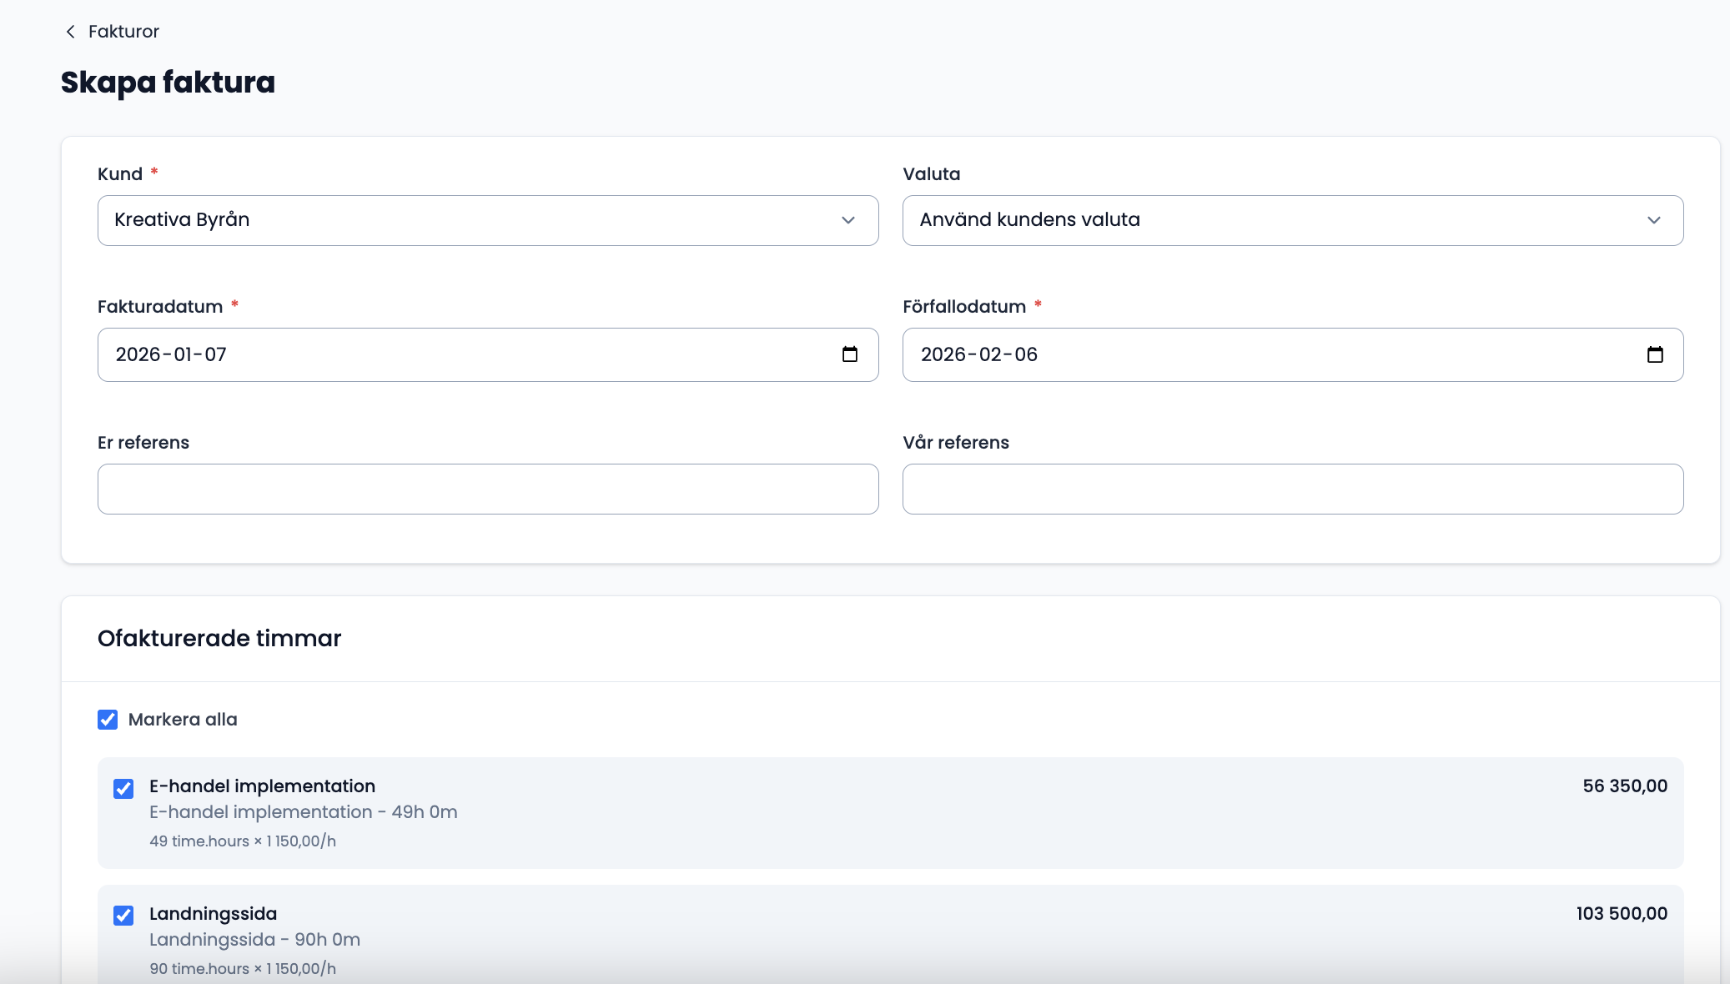
Task: Click the back arrow icon beside Fakturor
Action: [71, 32]
